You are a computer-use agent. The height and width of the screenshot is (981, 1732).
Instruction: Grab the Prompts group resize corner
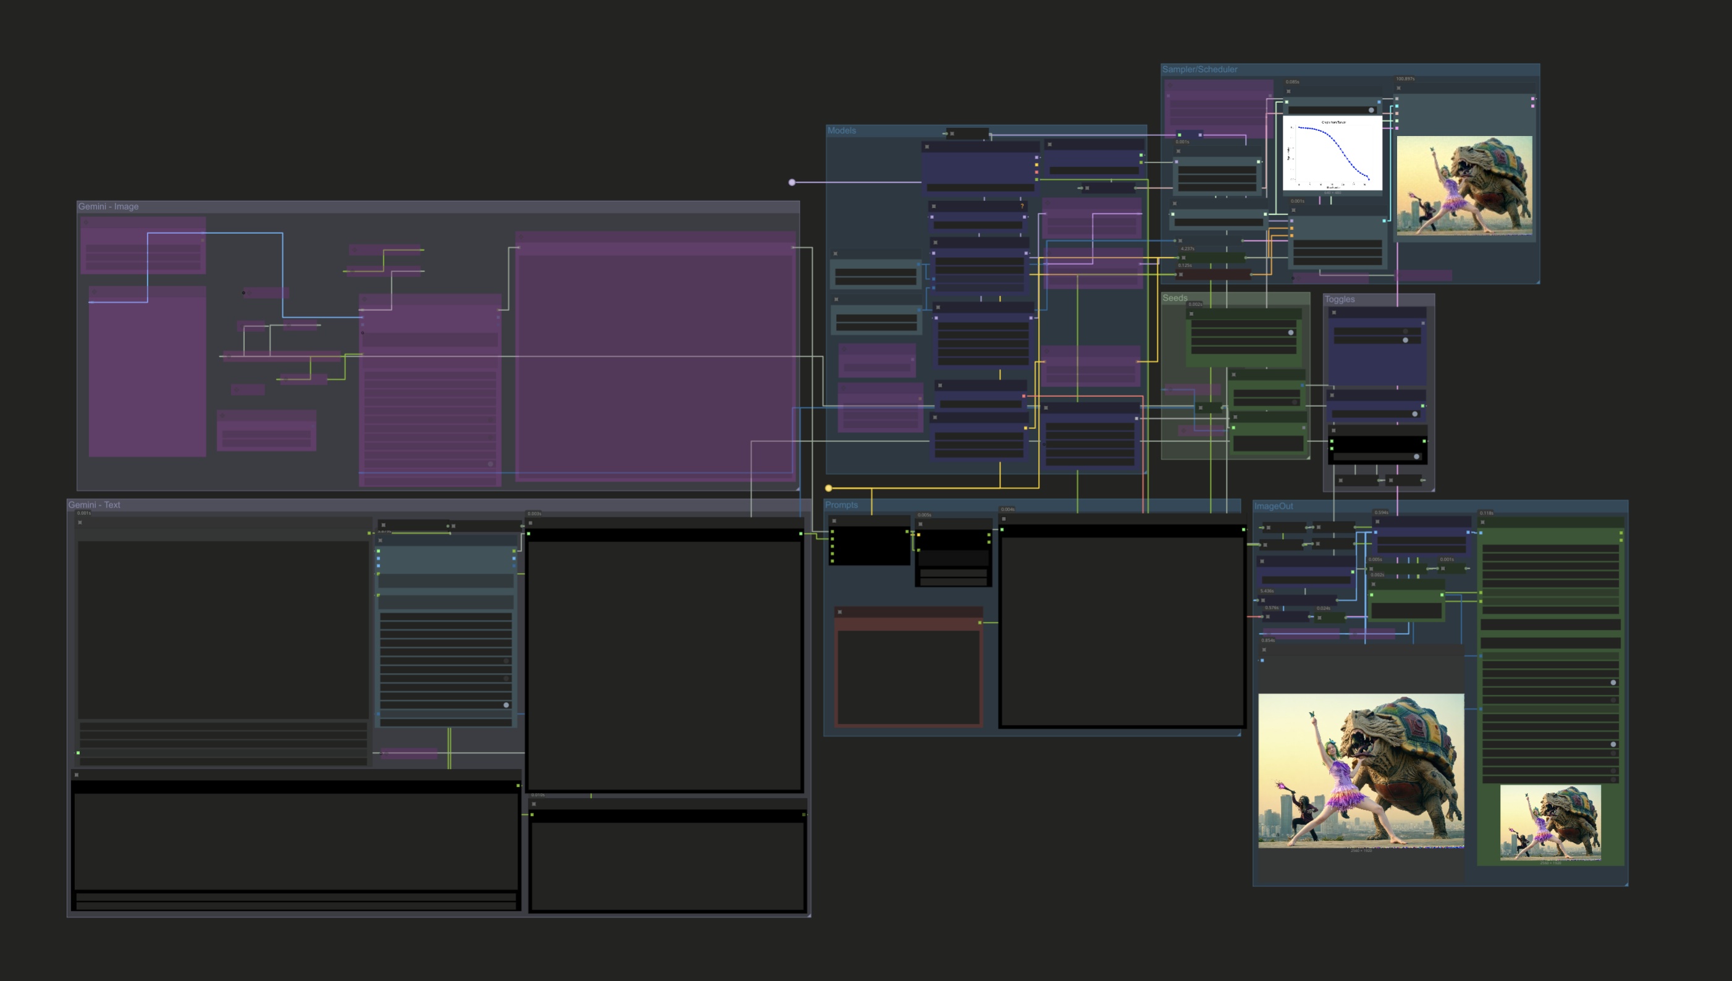point(1238,734)
